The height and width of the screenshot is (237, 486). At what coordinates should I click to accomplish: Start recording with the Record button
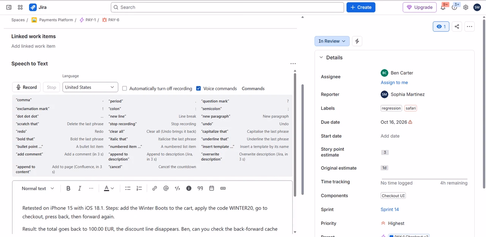click(x=26, y=87)
